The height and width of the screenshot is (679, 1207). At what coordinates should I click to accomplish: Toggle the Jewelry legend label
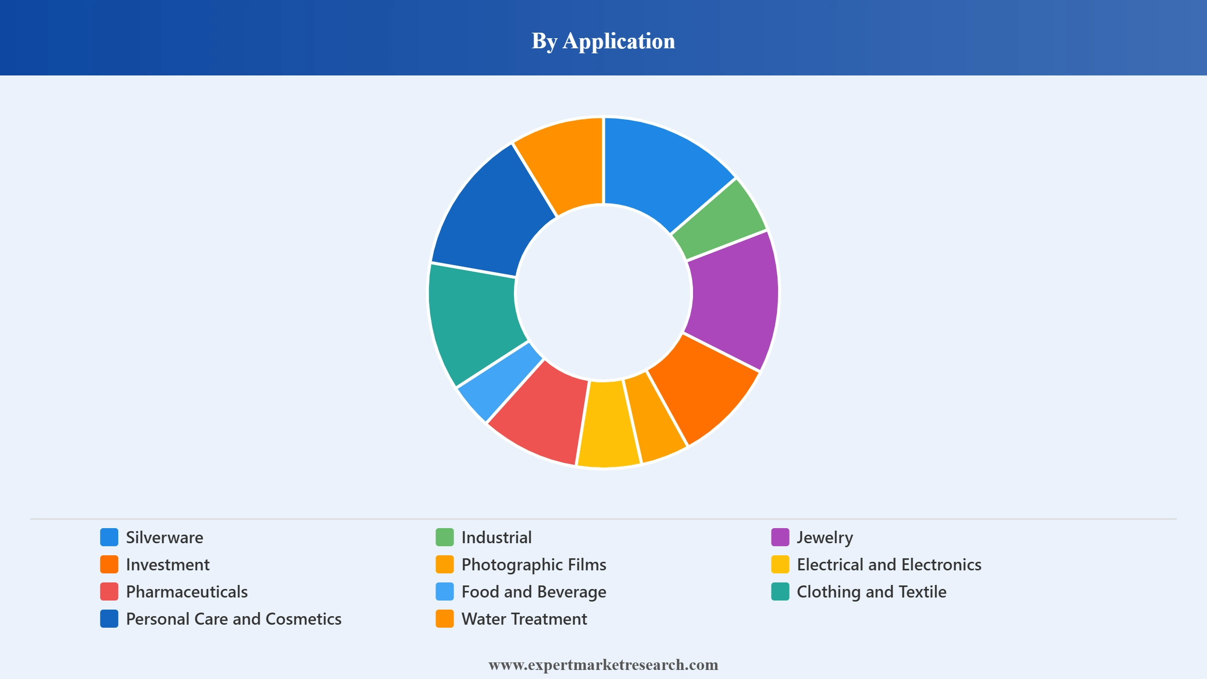point(825,538)
